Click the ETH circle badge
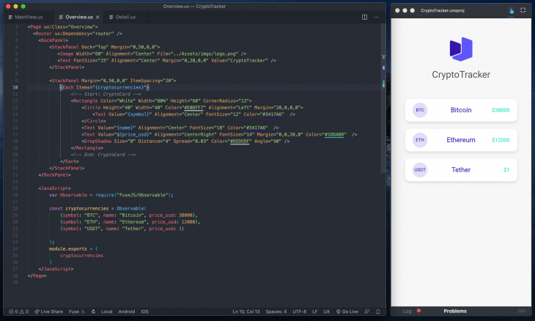 point(420,140)
